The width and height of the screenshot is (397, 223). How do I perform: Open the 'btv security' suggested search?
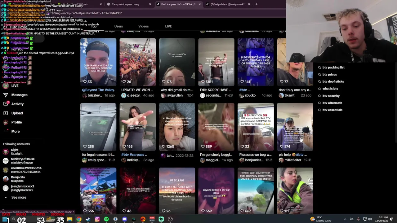coord(331,96)
